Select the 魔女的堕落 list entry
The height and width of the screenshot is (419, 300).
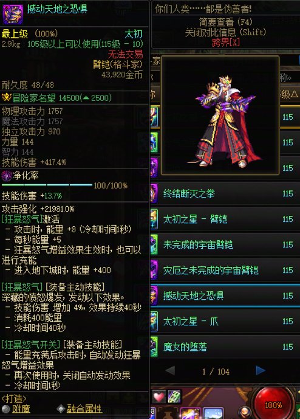point(225,347)
